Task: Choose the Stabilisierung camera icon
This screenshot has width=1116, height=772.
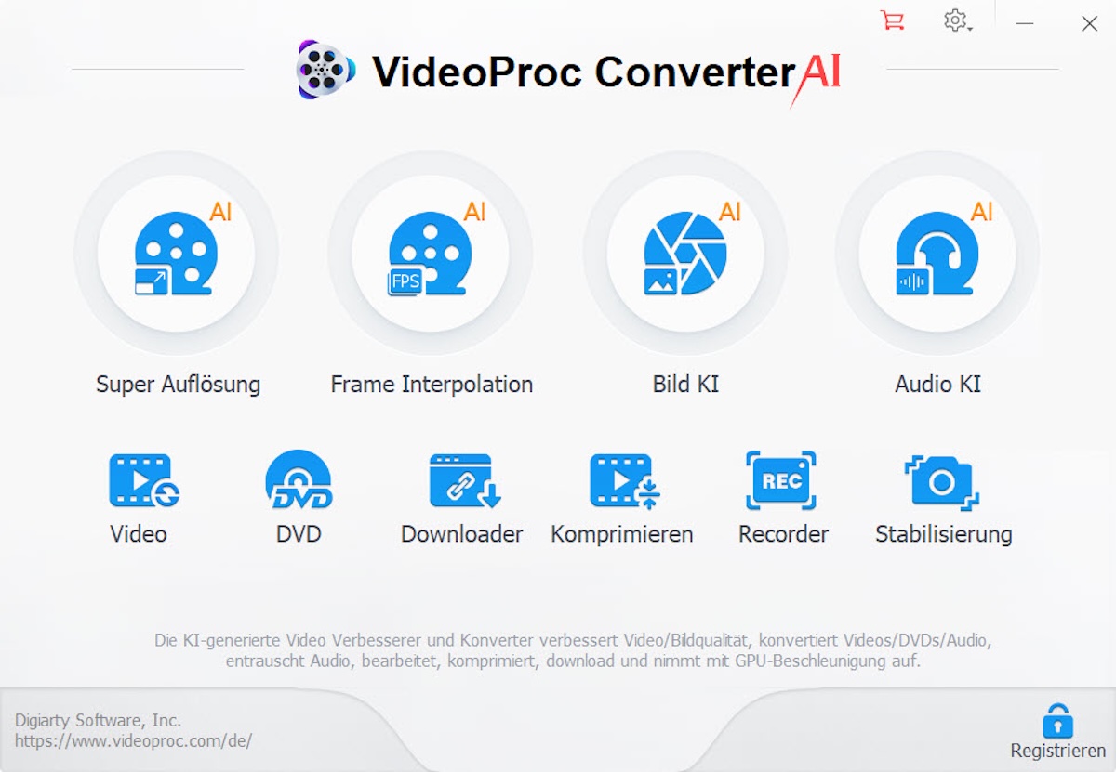Action: 942,480
